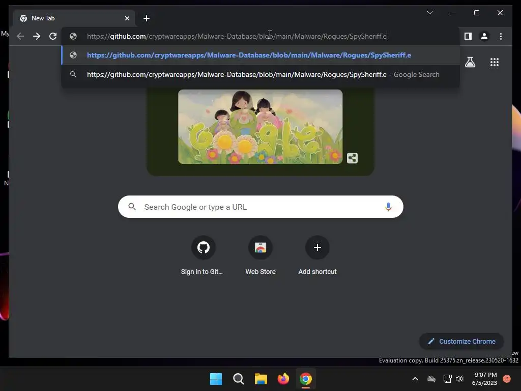The image size is (521, 391).
Task: Click inside the address bar URL
Action: coord(237,36)
